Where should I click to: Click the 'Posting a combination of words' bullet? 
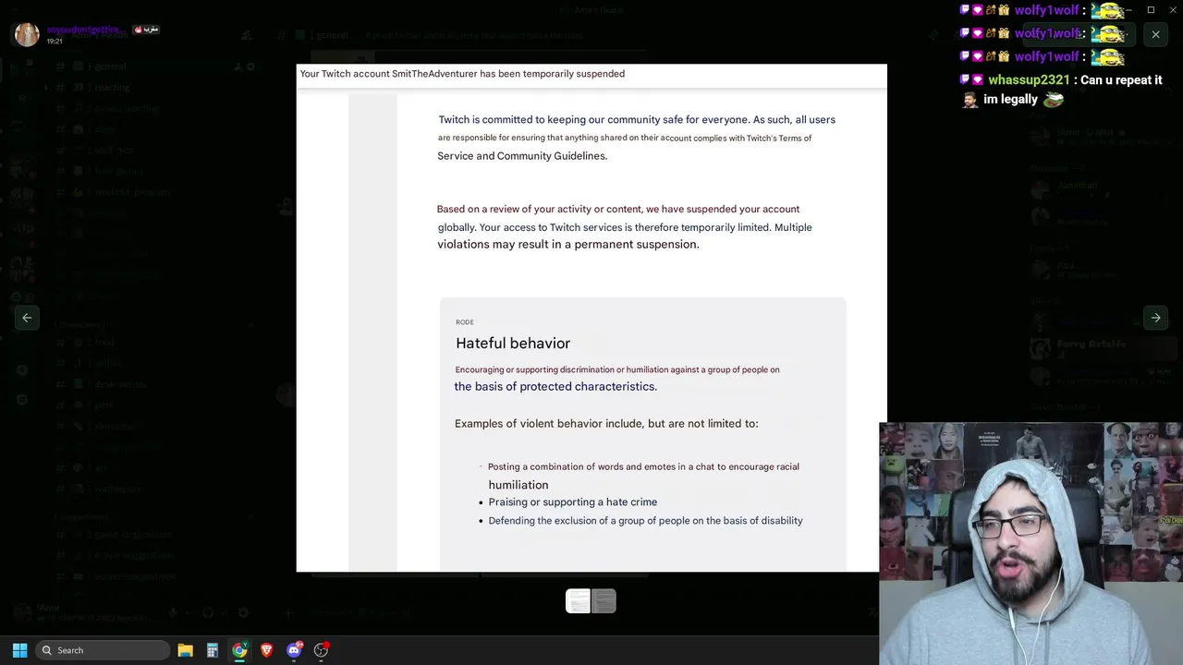[x=643, y=476]
